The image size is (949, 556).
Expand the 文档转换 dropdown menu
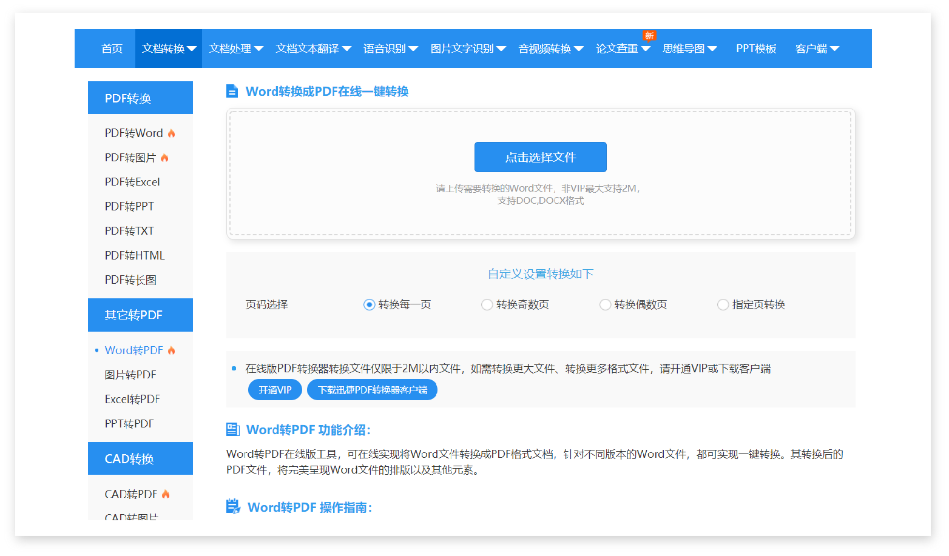[169, 49]
